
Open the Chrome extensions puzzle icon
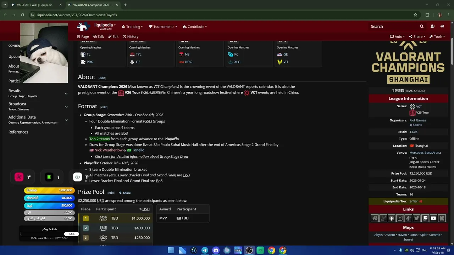pyautogui.click(x=427, y=15)
